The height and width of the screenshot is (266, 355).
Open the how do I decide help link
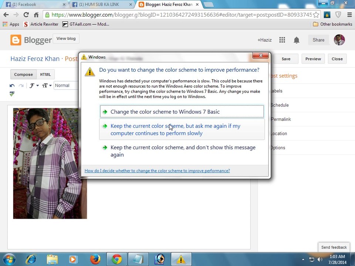click(x=157, y=171)
